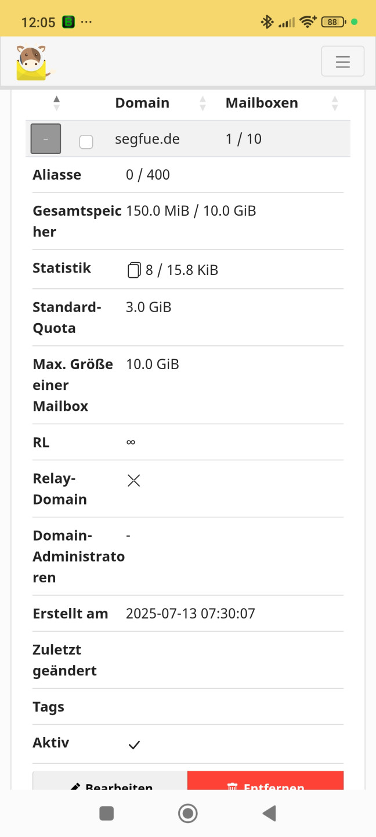Viewport: 376px width, 837px height.
Task: Click the red Entfernen button
Action: tap(266, 781)
